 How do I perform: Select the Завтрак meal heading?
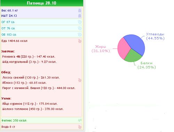coord(8,51)
